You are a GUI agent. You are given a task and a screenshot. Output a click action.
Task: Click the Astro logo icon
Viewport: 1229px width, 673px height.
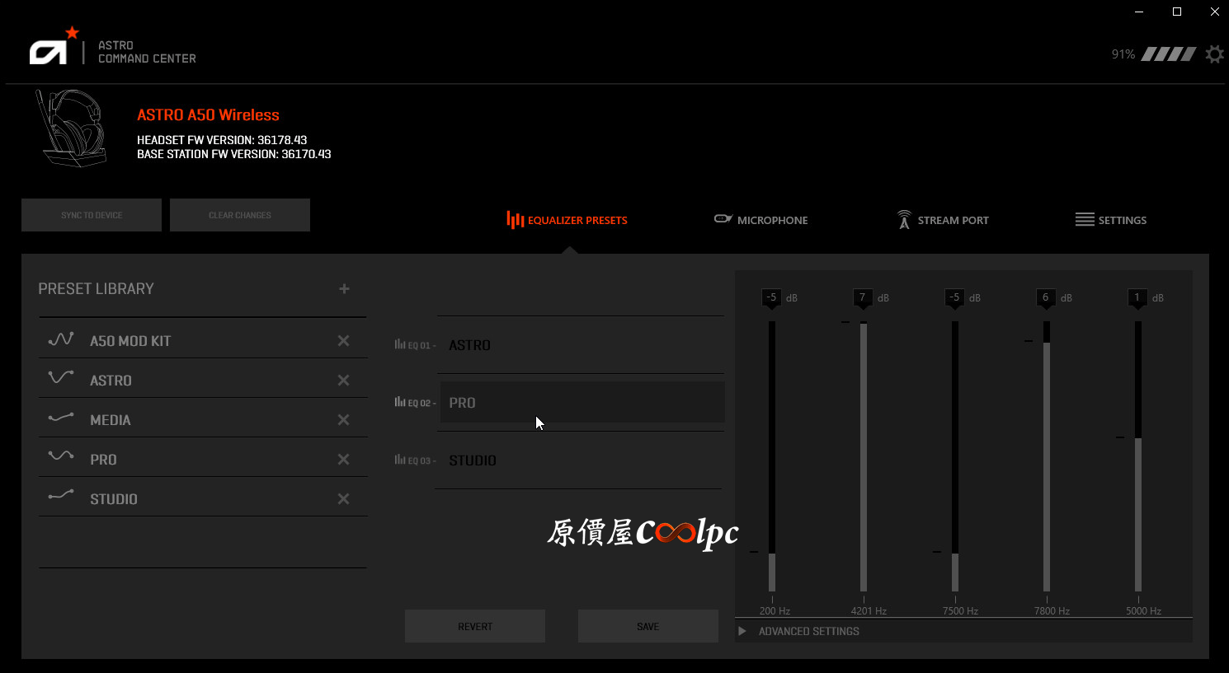coord(54,46)
